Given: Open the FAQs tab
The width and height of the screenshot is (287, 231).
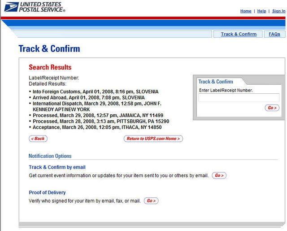Looking at the screenshot, I should click(274, 34).
